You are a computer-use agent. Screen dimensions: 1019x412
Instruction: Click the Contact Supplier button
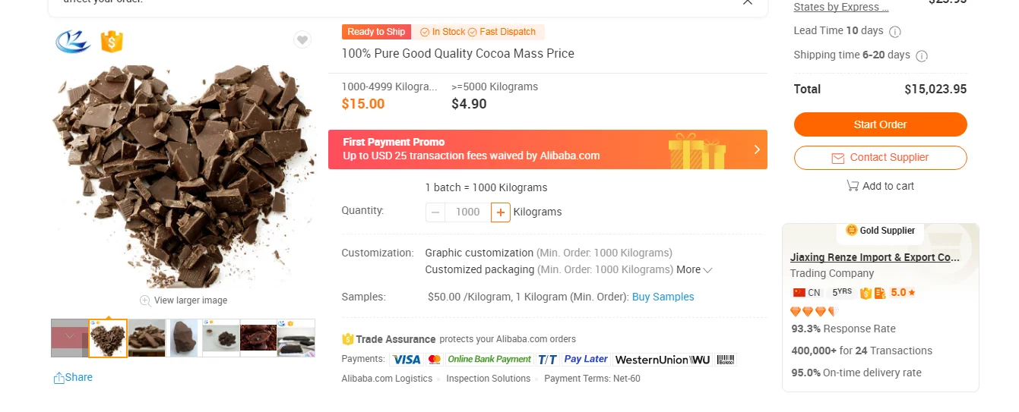pos(880,158)
